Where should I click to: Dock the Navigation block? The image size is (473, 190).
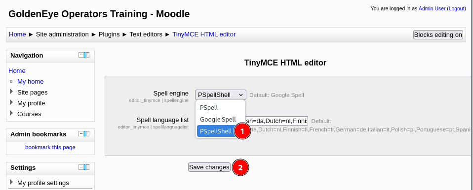(86, 55)
